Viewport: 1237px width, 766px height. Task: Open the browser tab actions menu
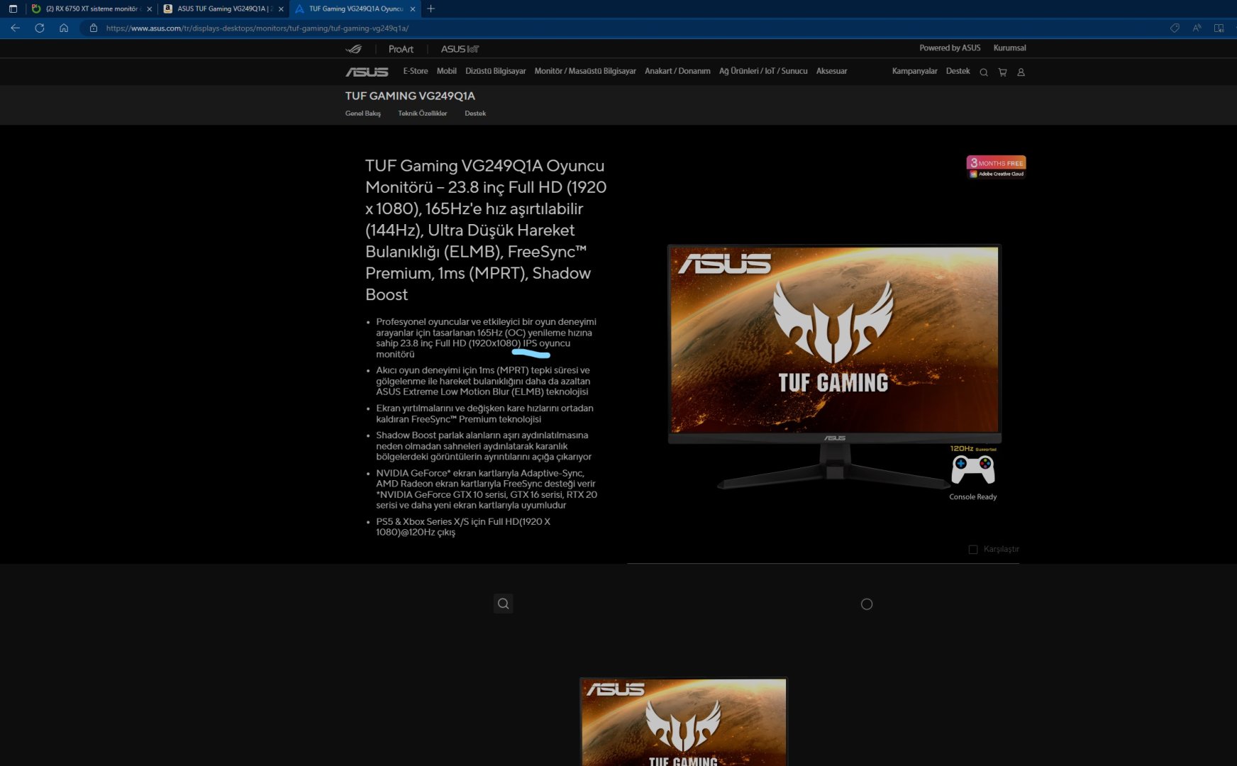13,9
